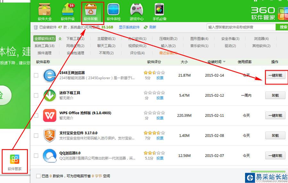
Task: Rate 支付宝安全控件 using its star rating
Action: coord(154,132)
